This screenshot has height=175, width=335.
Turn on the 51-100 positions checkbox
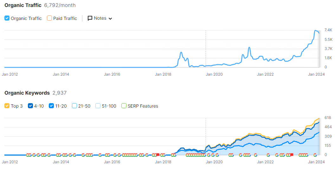click(98, 106)
